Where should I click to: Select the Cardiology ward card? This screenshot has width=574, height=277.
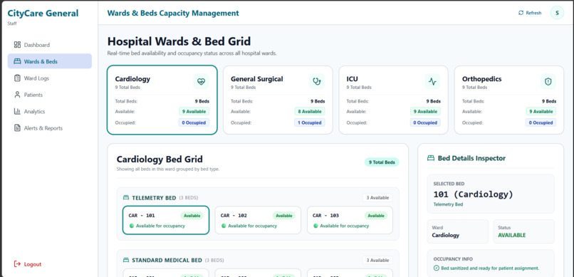(x=162, y=100)
